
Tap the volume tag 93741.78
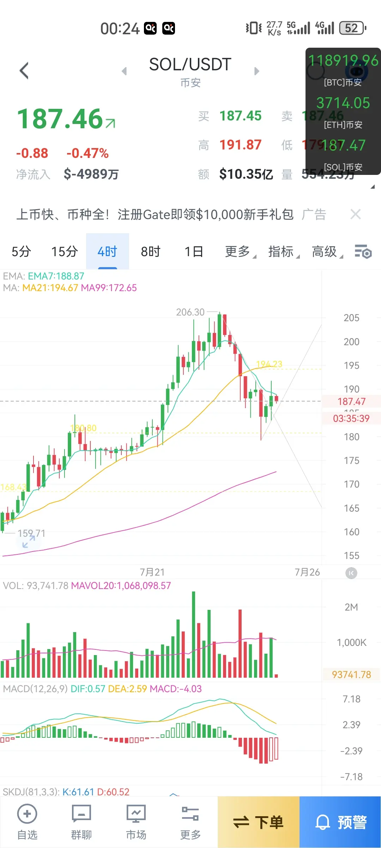click(x=351, y=675)
